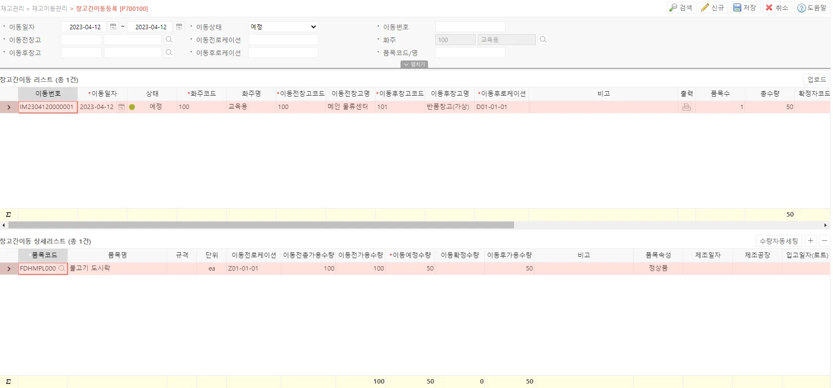Go to 재고관리 in the breadcrumb

(12, 8)
